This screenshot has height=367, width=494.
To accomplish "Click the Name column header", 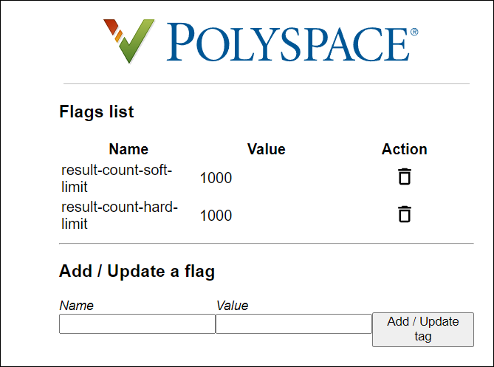I will [x=128, y=149].
